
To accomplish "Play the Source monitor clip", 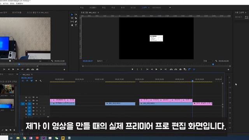I will point(13,69).
